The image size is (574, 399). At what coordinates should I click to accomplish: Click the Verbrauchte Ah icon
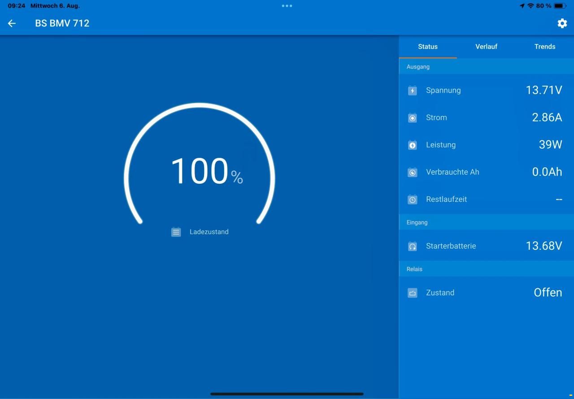413,172
